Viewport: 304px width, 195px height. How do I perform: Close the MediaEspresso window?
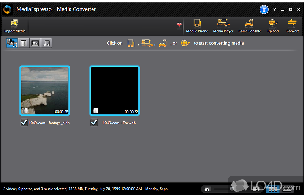299,9
